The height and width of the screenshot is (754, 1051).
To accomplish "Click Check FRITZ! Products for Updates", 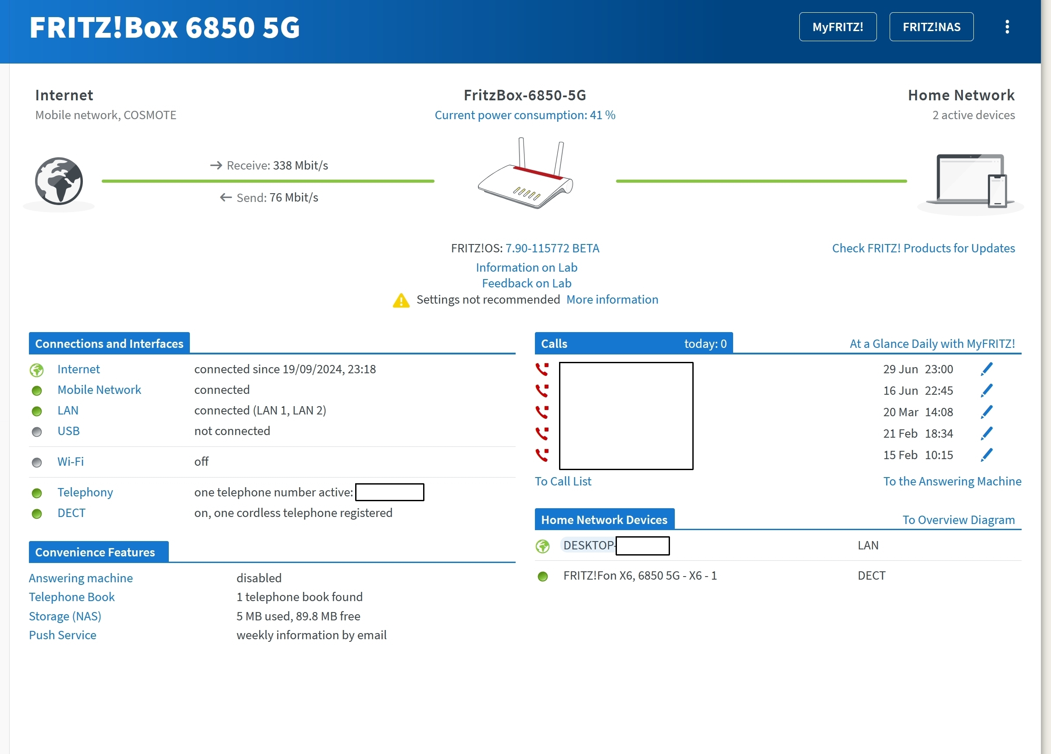I will tap(923, 248).
